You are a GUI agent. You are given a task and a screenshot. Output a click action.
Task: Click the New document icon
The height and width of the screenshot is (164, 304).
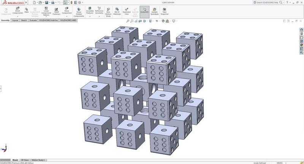[x=34, y=3]
